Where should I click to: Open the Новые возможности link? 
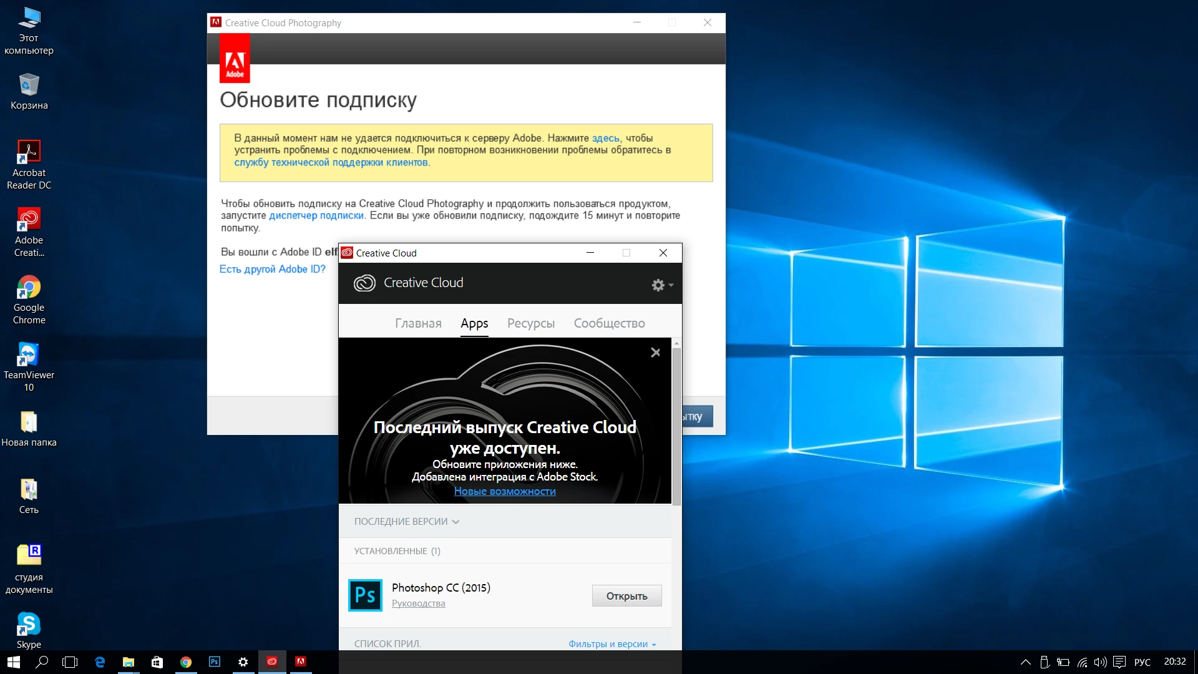click(x=505, y=492)
